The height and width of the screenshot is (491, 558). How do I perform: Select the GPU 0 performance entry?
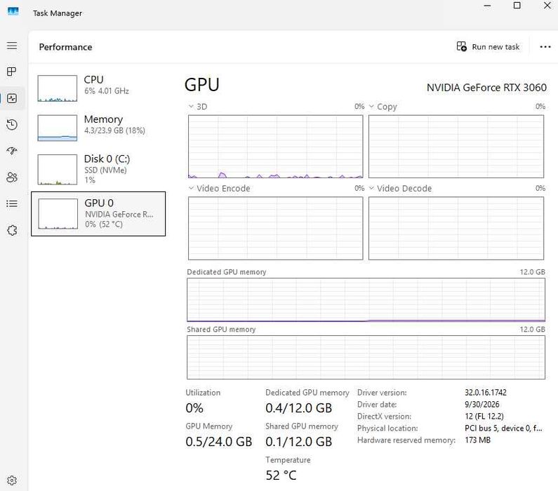click(98, 214)
